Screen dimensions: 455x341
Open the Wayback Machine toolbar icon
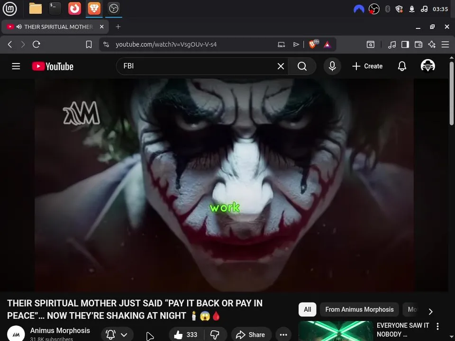[371, 45]
